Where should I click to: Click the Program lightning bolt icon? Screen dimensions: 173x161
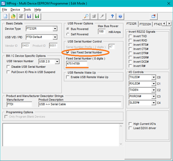click(102, 16)
